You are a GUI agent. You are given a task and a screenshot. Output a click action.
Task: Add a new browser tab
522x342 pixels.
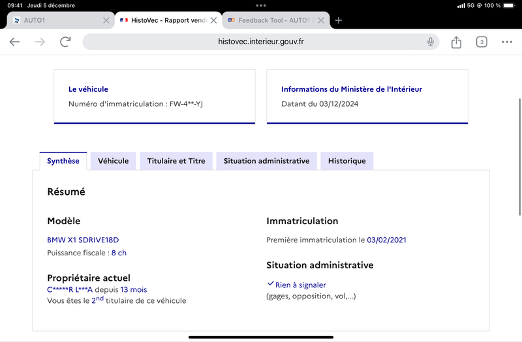(x=339, y=20)
